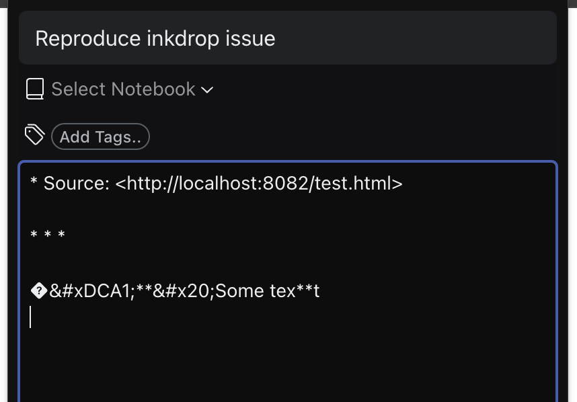Image resolution: width=577 pixels, height=402 pixels.
Task: Click the replacement character diamond glyph
Action: [39, 291]
